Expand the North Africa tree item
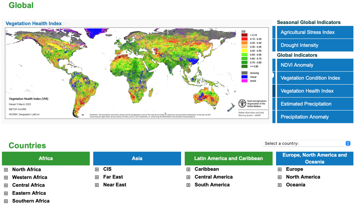Viewport: 358px width, 210px height. 5,169
